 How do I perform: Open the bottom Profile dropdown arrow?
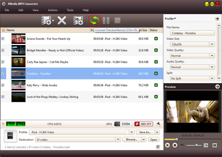pyautogui.click(x=132, y=132)
